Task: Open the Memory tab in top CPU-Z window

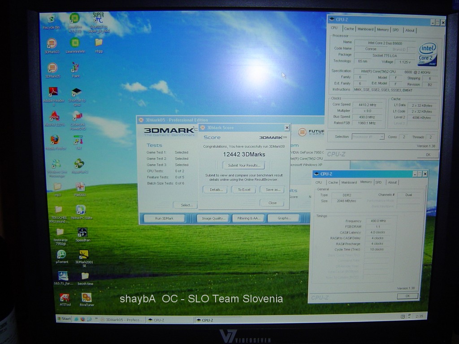Action: (383, 30)
